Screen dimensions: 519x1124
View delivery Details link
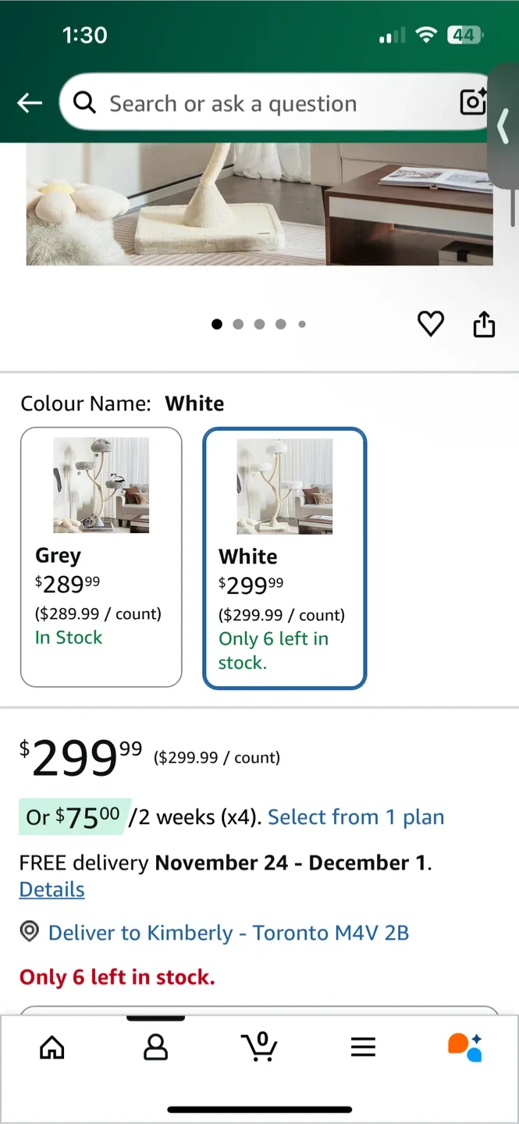tap(52, 889)
